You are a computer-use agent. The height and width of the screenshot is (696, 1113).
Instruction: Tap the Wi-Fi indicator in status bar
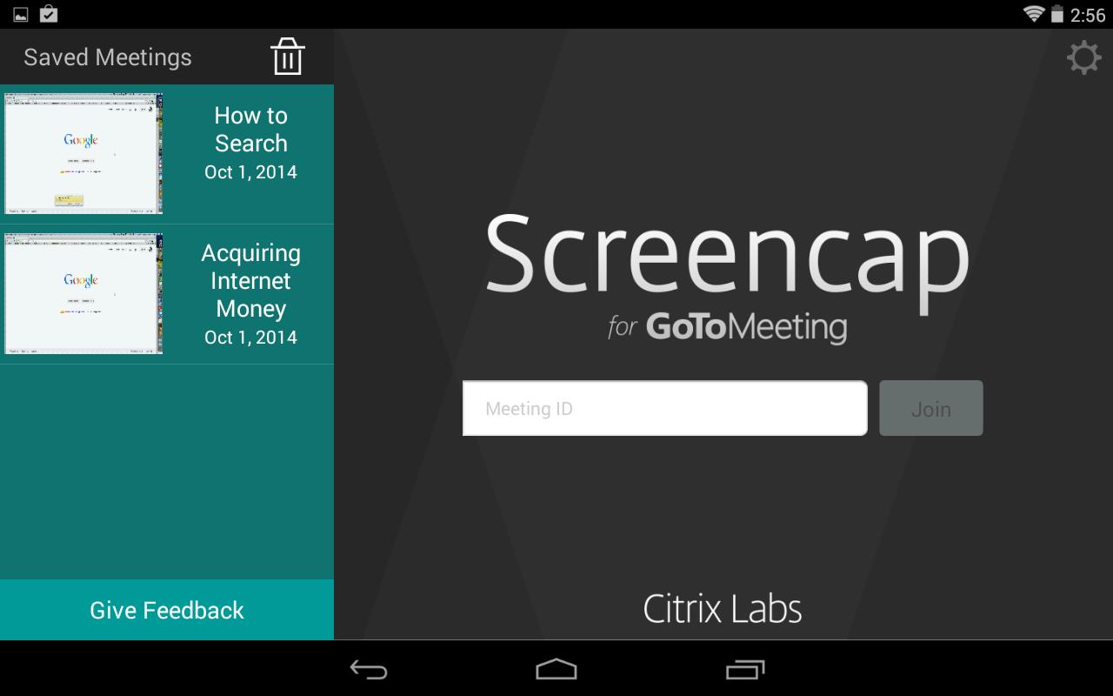tap(1034, 13)
